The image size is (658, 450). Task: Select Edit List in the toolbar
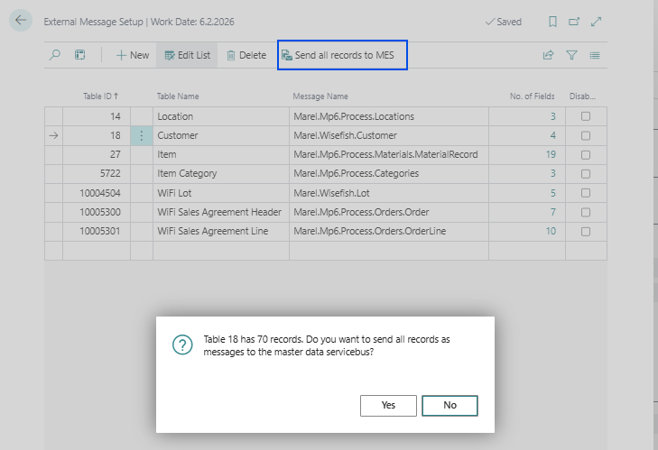(x=187, y=55)
